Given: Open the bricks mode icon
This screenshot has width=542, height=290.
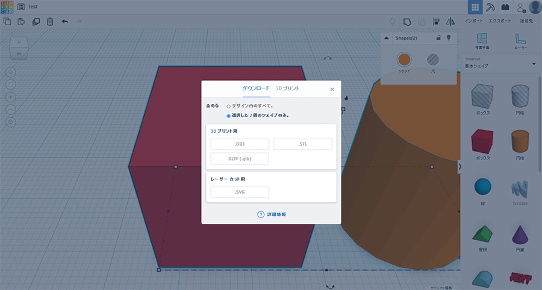Looking at the screenshot, I should pos(505,7).
